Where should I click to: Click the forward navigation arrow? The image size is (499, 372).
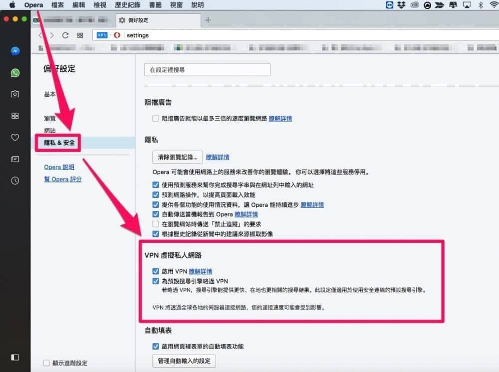click(52, 35)
